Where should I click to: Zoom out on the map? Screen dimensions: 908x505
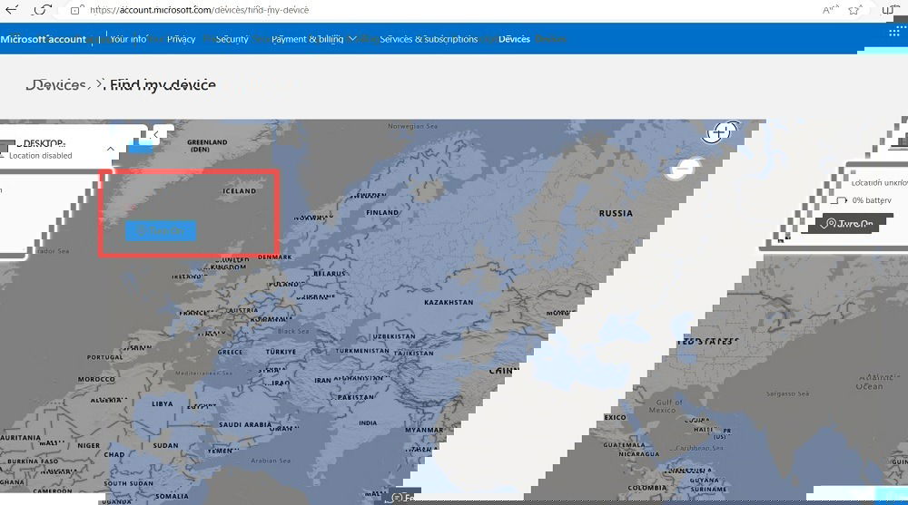684,169
